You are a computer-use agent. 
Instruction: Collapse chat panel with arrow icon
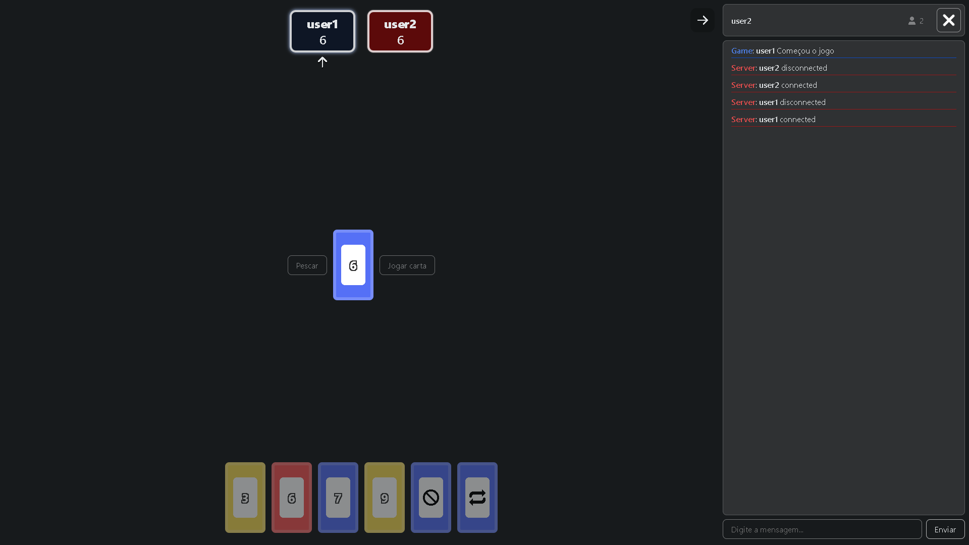click(702, 20)
